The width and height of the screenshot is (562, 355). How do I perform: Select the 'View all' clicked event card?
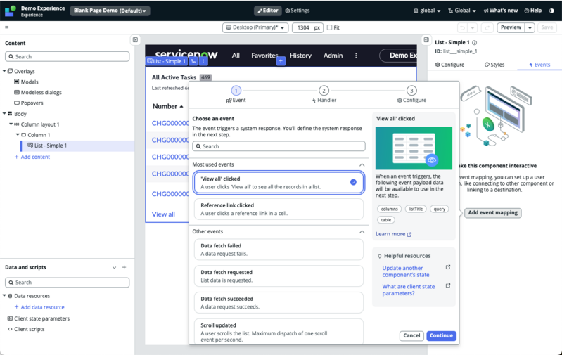point(279,183)
